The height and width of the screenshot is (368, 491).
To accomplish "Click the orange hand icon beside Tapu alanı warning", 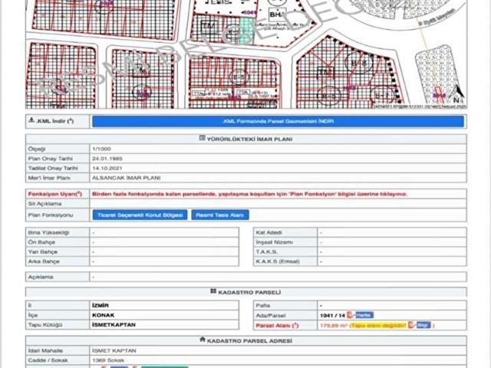I will (411, 325).
